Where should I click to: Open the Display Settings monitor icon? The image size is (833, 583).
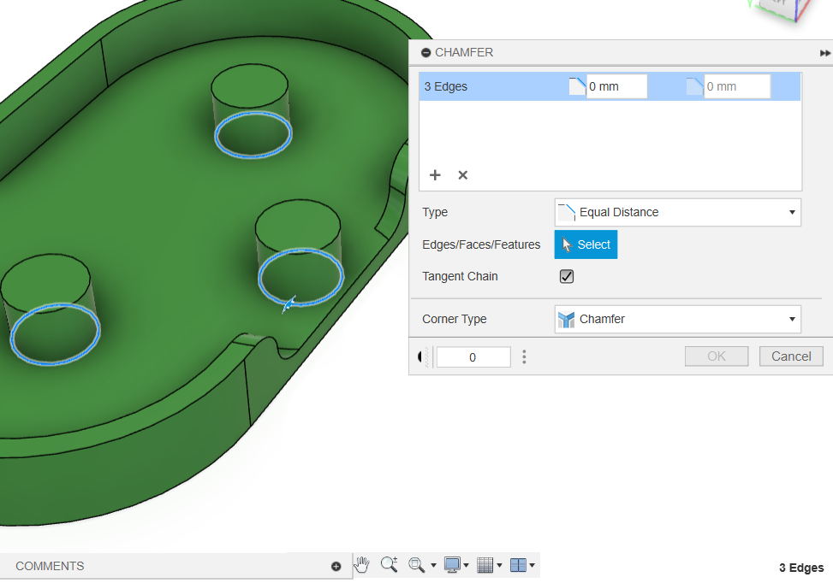[451, 565]
